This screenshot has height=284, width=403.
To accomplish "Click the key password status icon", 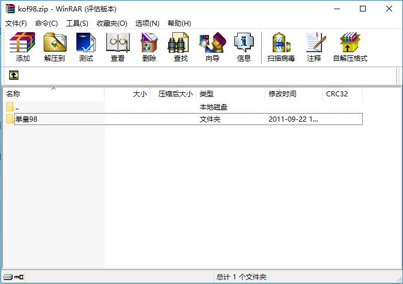I will (x=19, y=277).
